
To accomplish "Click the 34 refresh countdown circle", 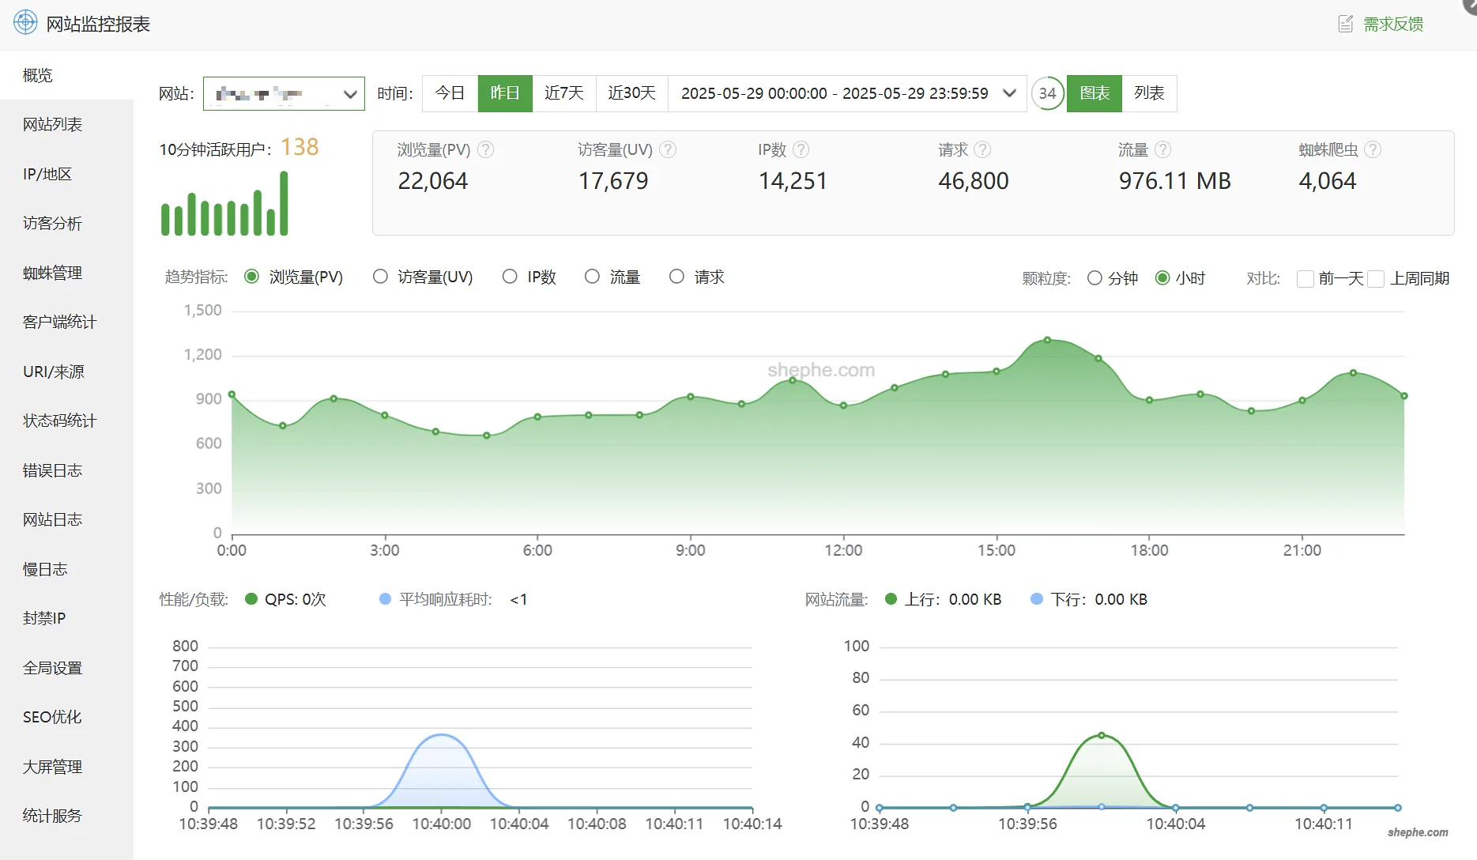I will pos(1047,93).
